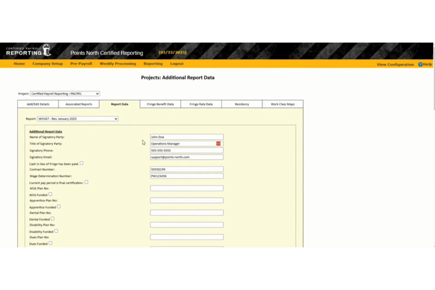Switch to the Add/Edit Details tab
Viewport: 435px width, 290px height.
pos(38,104)
